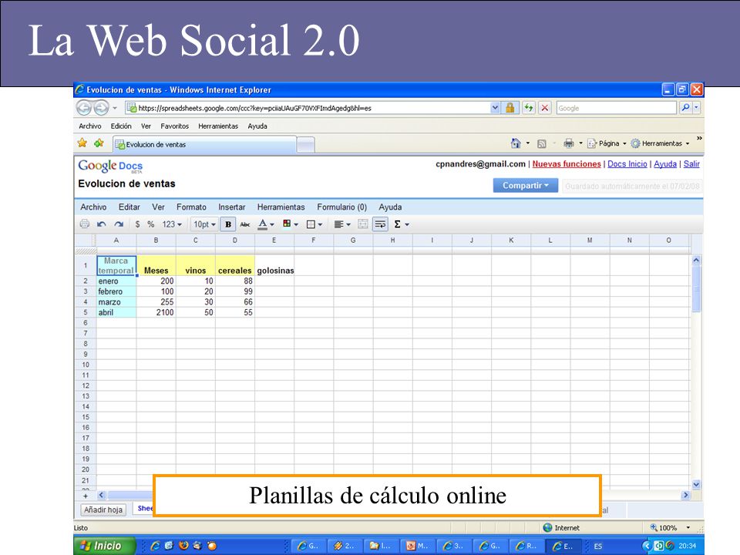Click in the Google search box
The height and width of the screenshot is (555, 740).
click(x=616, y=108)
